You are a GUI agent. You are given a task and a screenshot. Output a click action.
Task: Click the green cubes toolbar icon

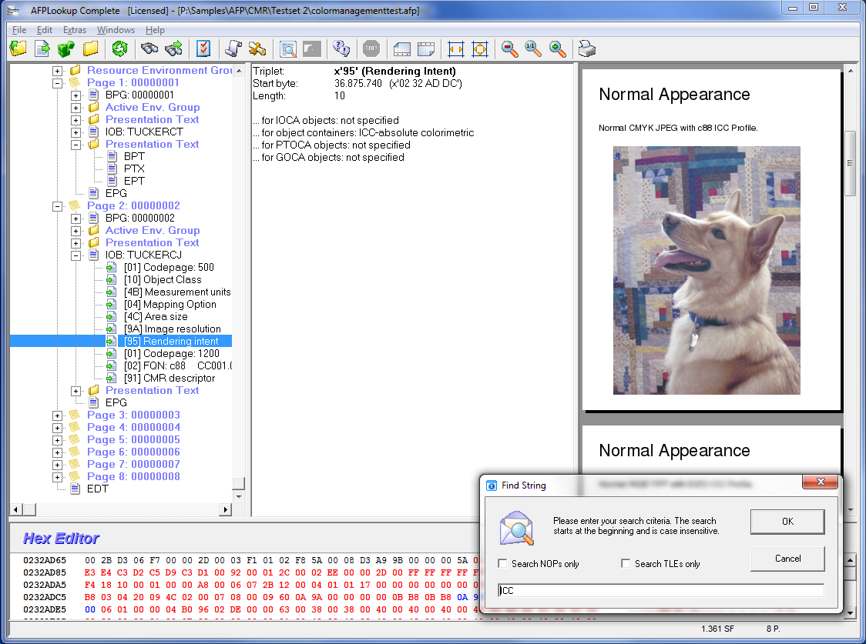click(66, 49)
